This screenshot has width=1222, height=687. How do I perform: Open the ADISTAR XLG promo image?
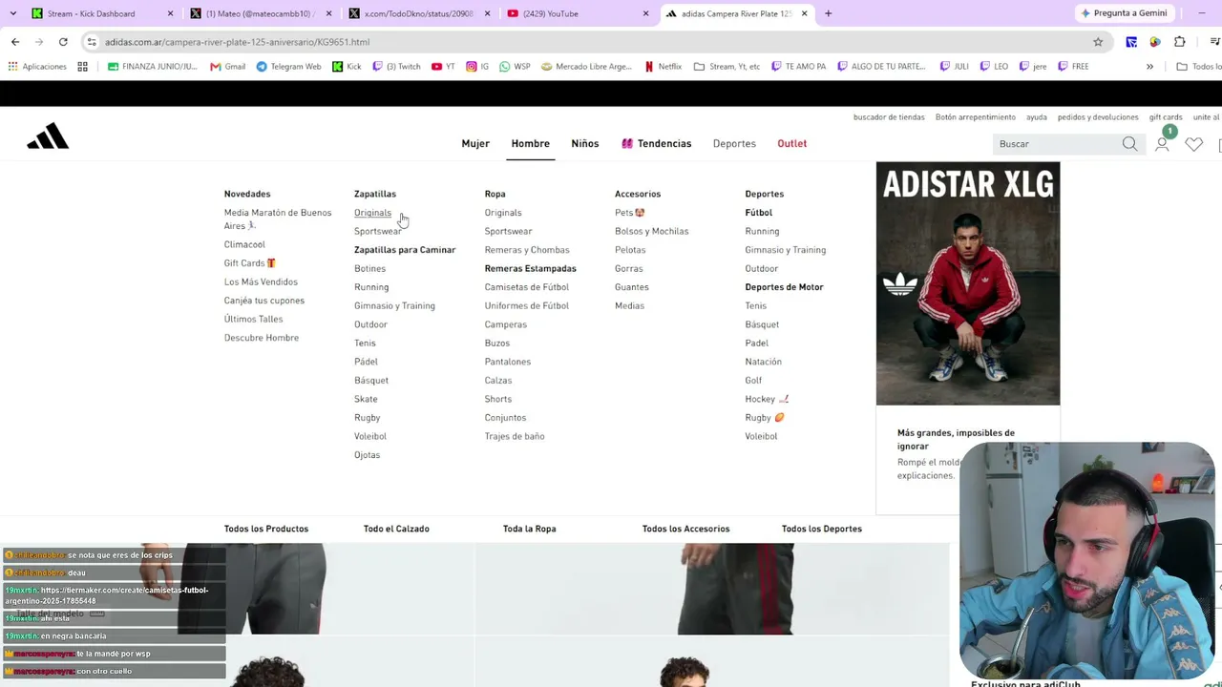(968, 283)
